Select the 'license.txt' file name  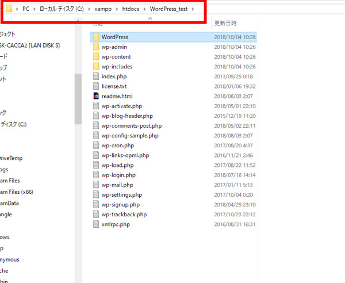(x=114, y=86)
